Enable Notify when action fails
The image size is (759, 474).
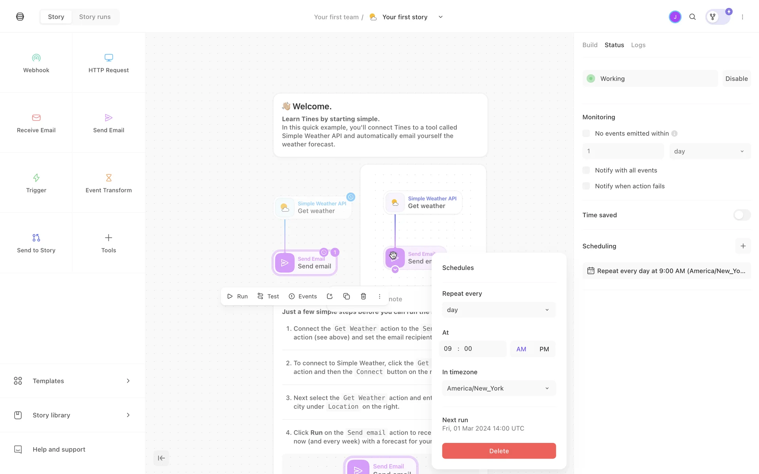pyautogui.click(x=586, y=186)
